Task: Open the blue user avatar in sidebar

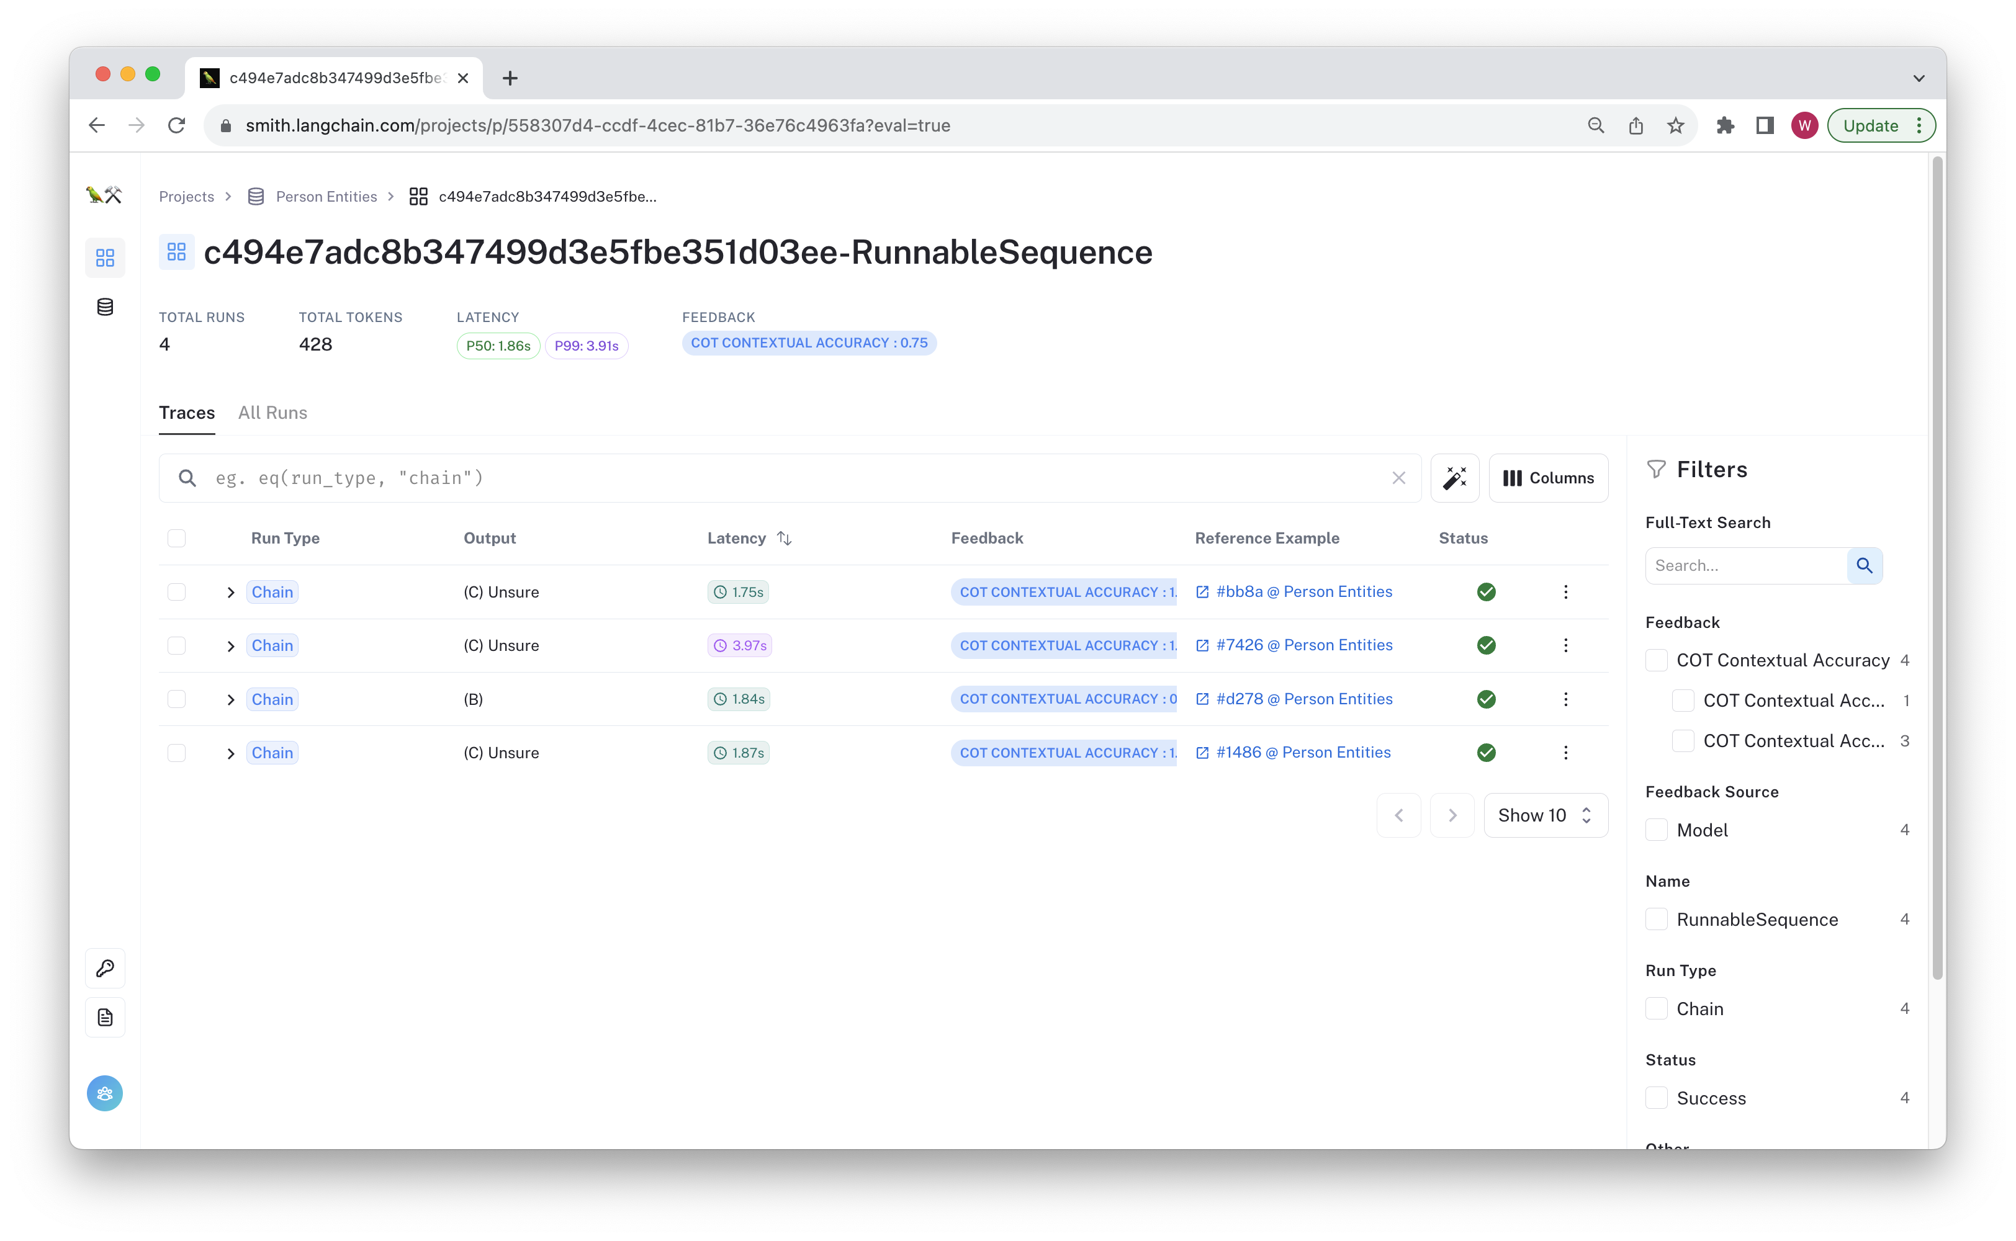Action: 105,1093
